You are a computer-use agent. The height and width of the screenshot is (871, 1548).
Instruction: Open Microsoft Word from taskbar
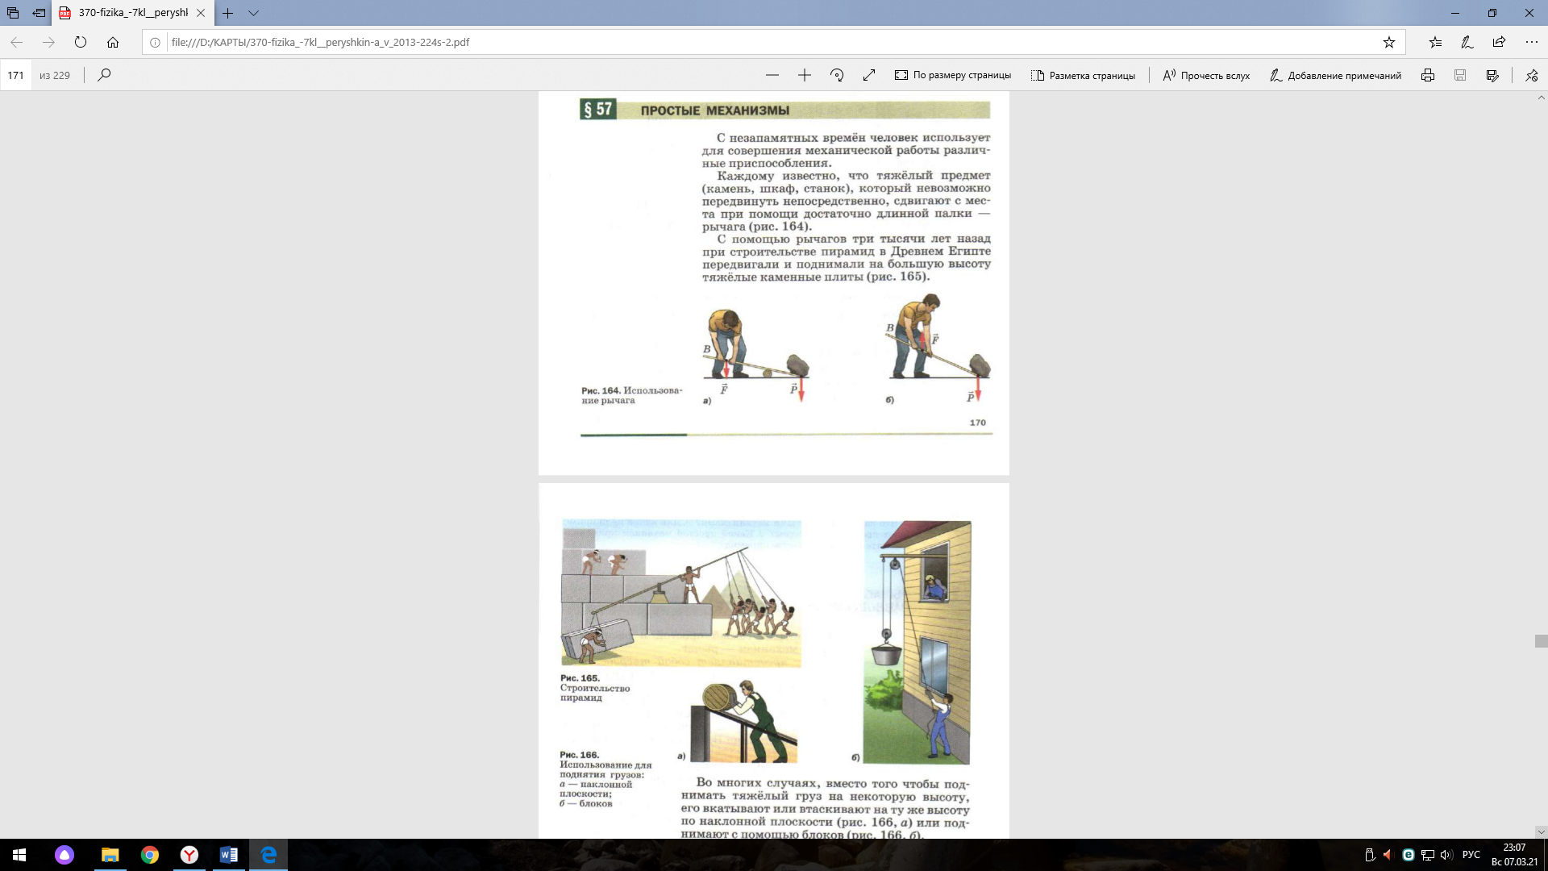228,855
